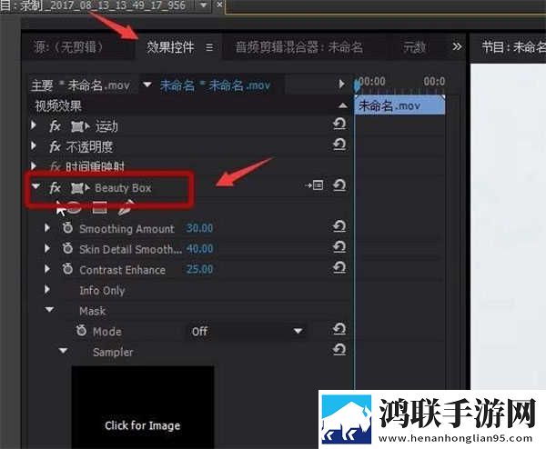
Task: Open the master clip 未命名.mov dropdown arrow
Action: pyautogui.click(x=147, y=85)
